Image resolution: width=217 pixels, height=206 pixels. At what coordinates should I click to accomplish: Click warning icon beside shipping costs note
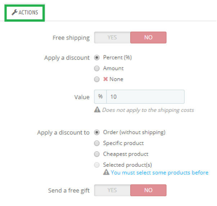[97, 110]
